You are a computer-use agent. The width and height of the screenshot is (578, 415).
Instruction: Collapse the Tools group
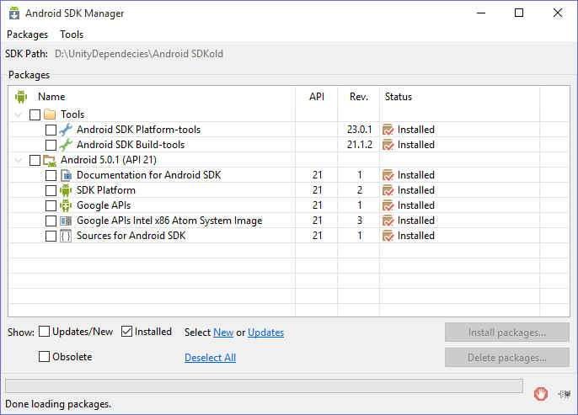(x=18, y=114)
